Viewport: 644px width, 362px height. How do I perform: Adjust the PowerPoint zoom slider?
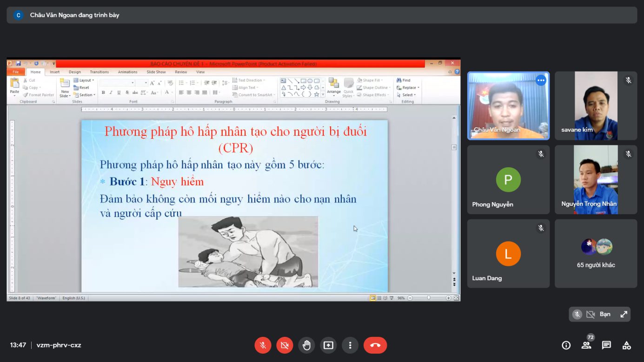(x=429, y=298)
